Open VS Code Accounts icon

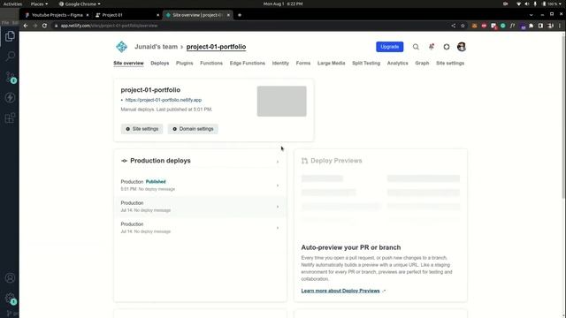(10, 278)
